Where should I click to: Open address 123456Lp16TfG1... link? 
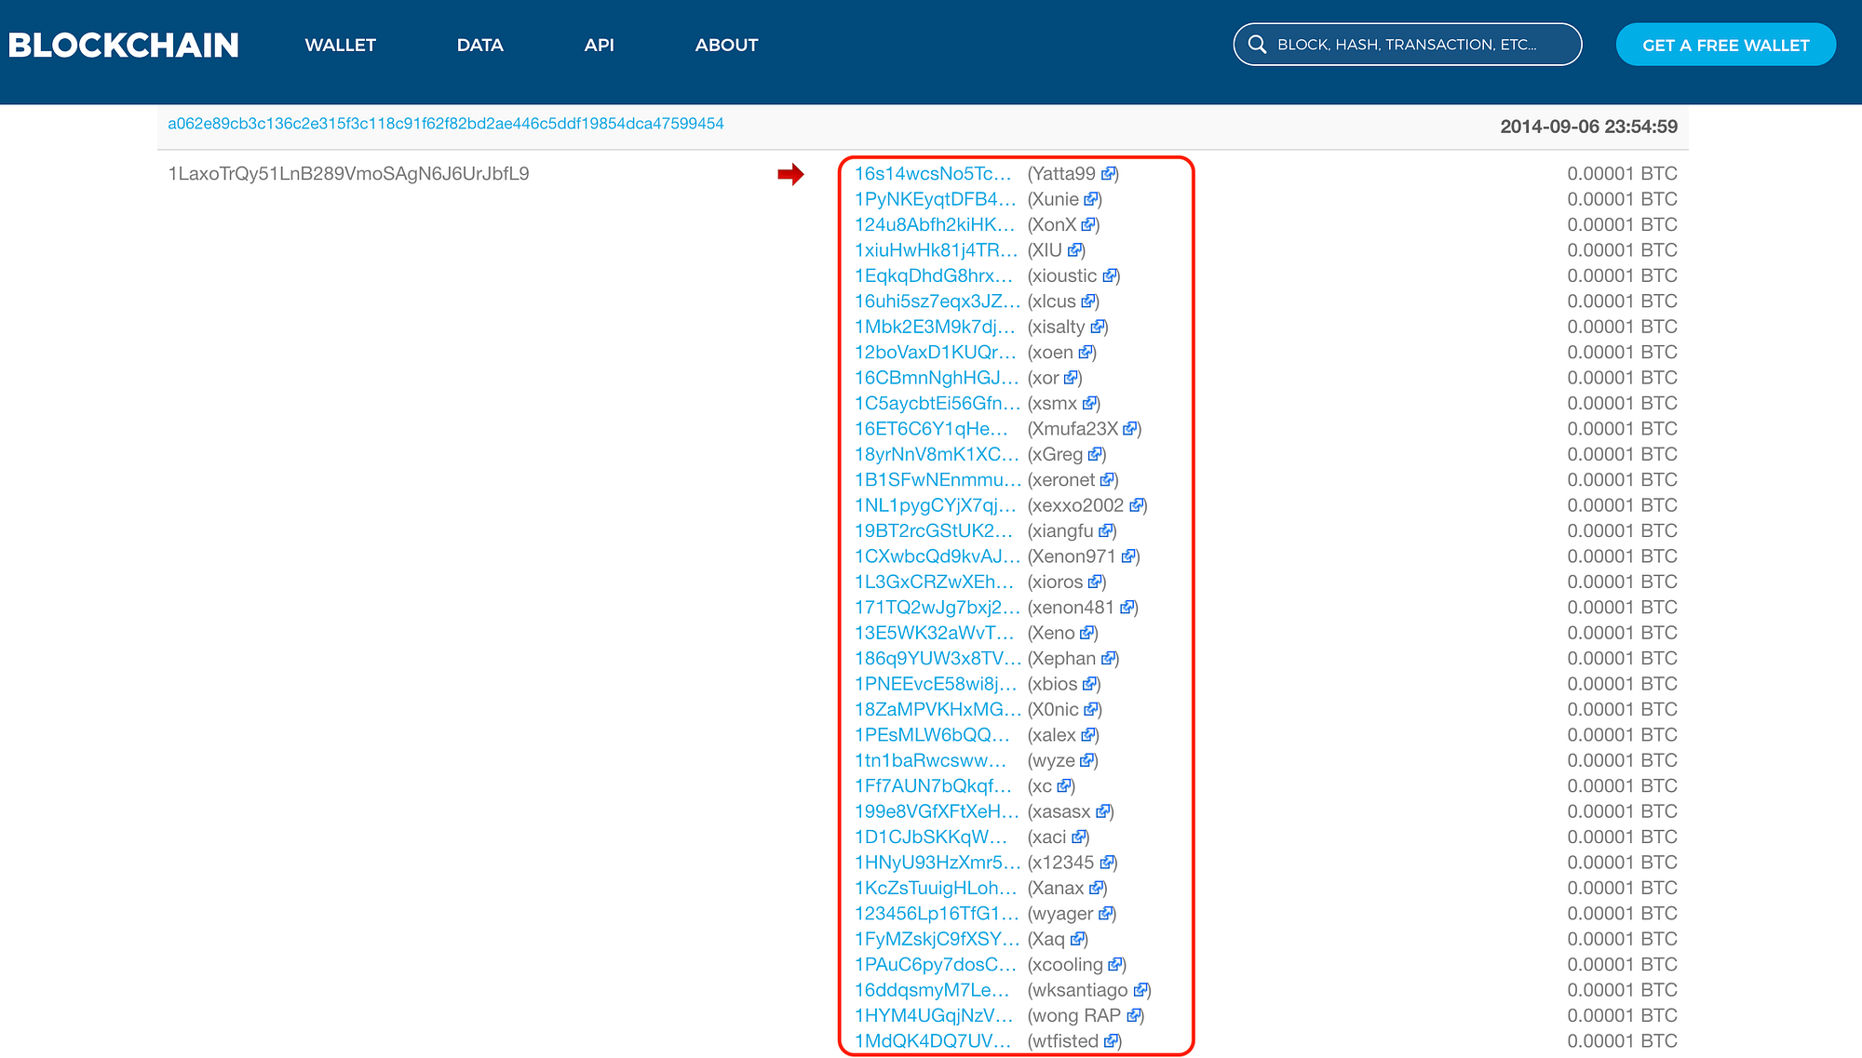937,914
